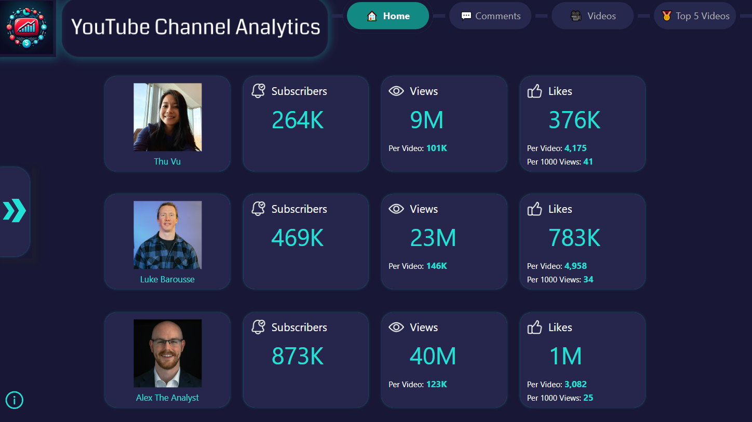Click the YouTube Channel Analytics title
The width and height of the screenshot is (752, 422).
tap(195, 27)
